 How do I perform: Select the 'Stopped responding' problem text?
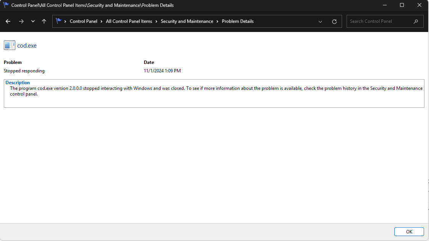(x=24, y=71)
